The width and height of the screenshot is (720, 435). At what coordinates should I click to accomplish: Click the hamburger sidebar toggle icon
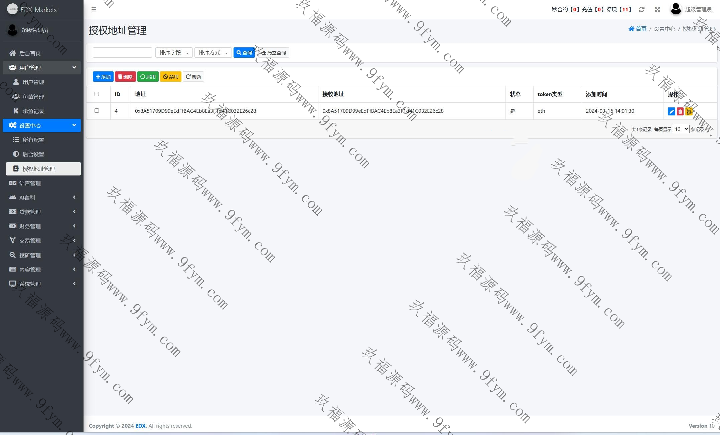click(94, 9)
